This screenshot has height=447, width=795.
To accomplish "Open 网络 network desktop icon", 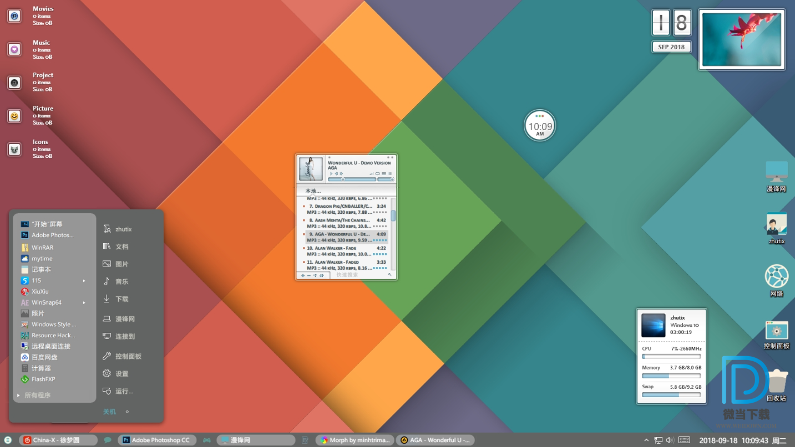I will tap(777, 281).
